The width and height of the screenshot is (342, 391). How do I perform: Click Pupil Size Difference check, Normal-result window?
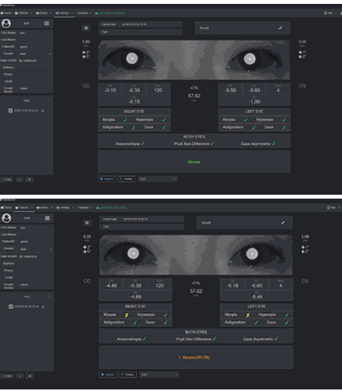[x=212, y=144]
